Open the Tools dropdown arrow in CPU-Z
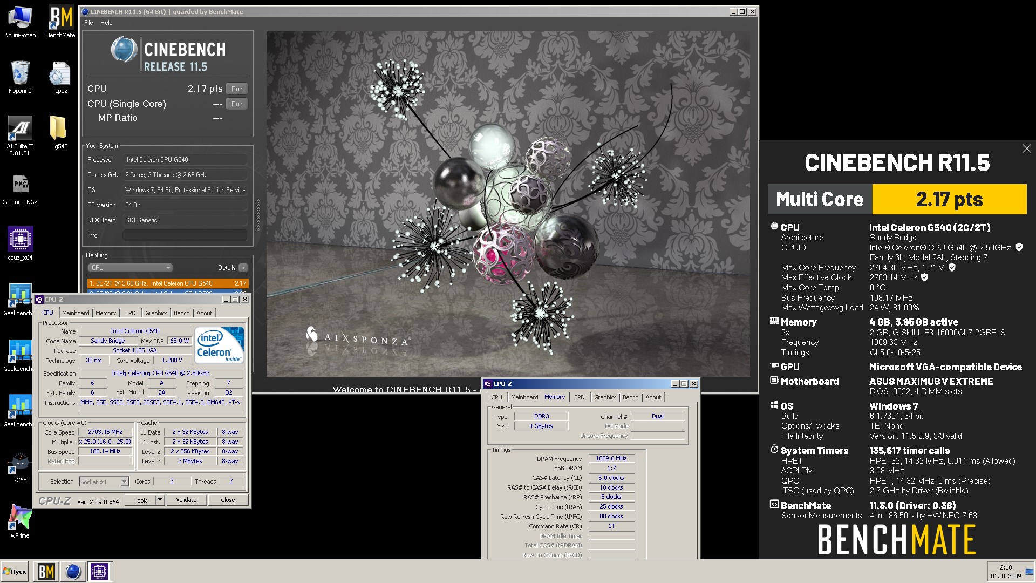 point(160,500)
